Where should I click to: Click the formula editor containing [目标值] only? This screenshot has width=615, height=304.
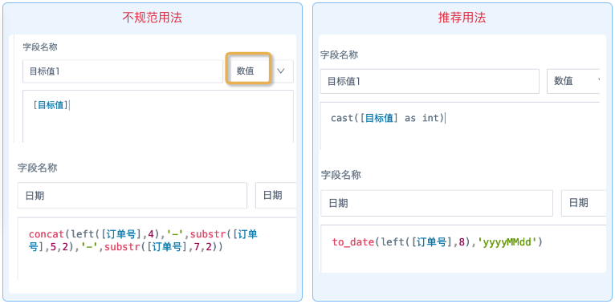point(158,116)
